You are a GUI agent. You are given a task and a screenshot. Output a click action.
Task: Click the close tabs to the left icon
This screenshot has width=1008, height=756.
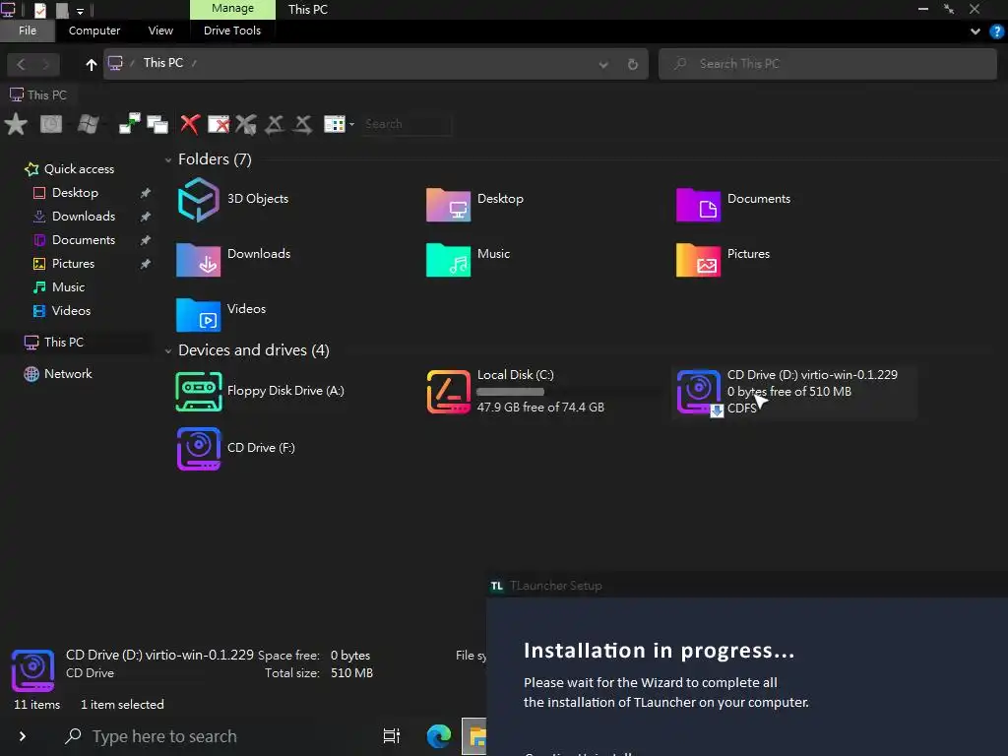click(x=275, y=124)
